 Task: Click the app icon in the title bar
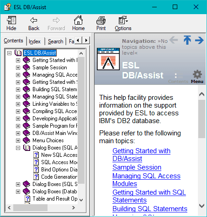click(7, 7)
